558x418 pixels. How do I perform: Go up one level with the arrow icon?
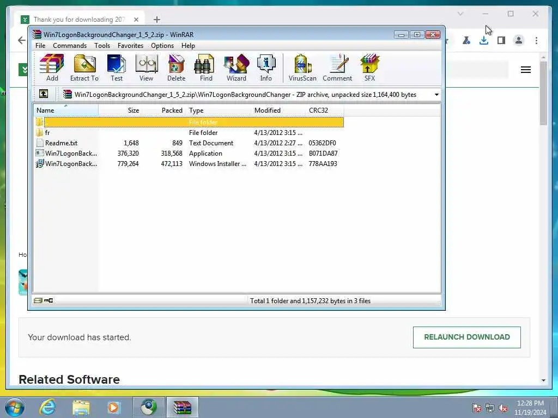(x=44, y=94)
